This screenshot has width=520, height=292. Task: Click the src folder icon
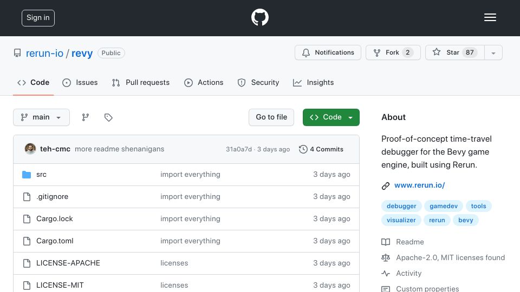[27, 175]
